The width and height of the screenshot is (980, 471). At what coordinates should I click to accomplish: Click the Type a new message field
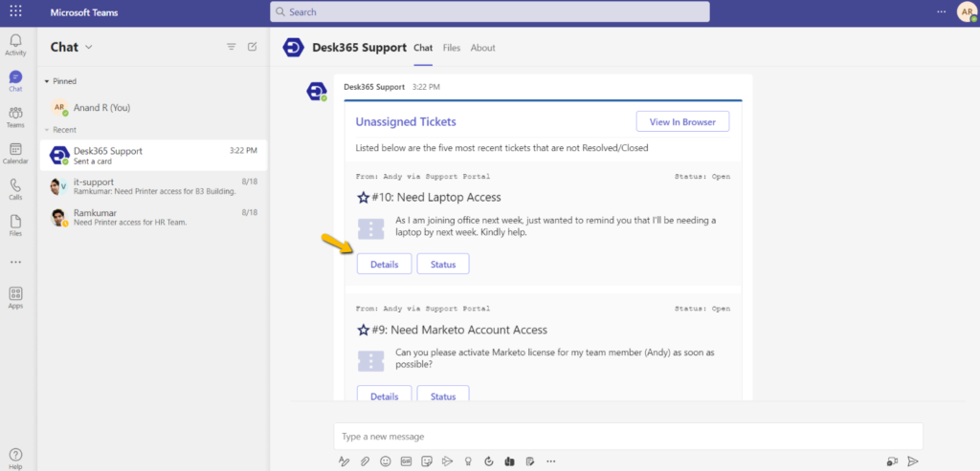click(628, 436)
